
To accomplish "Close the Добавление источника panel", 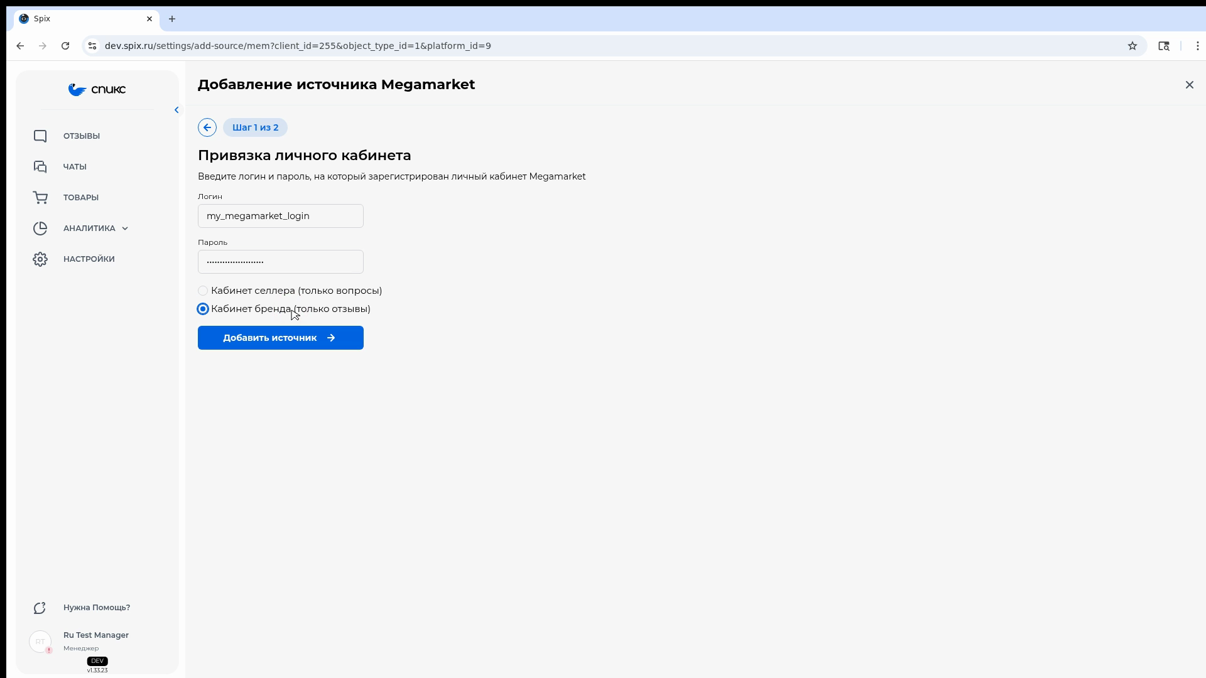I will coord(1190,85).
